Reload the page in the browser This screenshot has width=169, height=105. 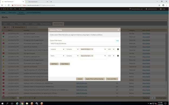[9, 5]
